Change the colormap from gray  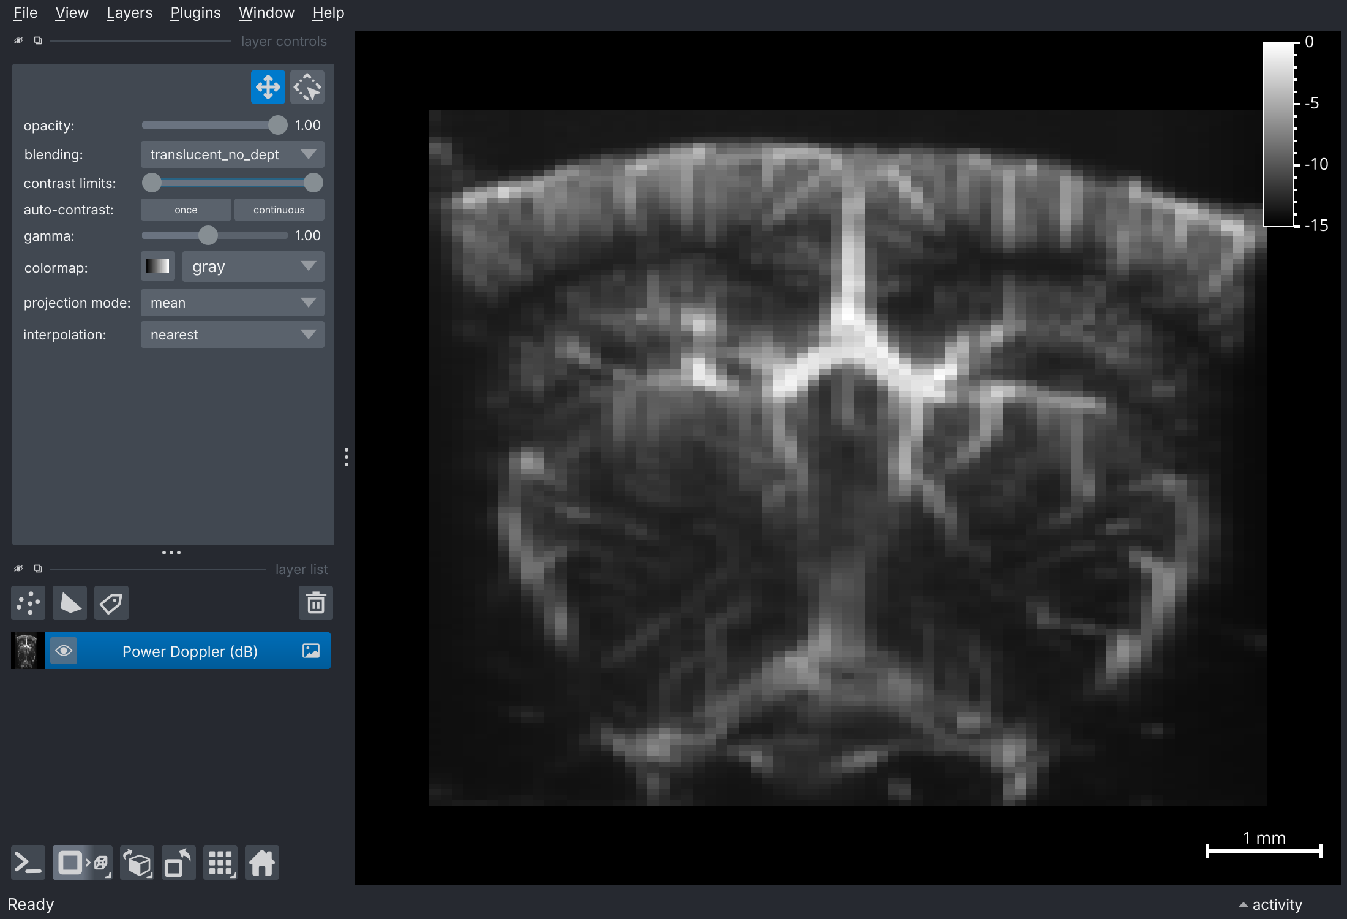pyautogui.click(x=253, y=267)
